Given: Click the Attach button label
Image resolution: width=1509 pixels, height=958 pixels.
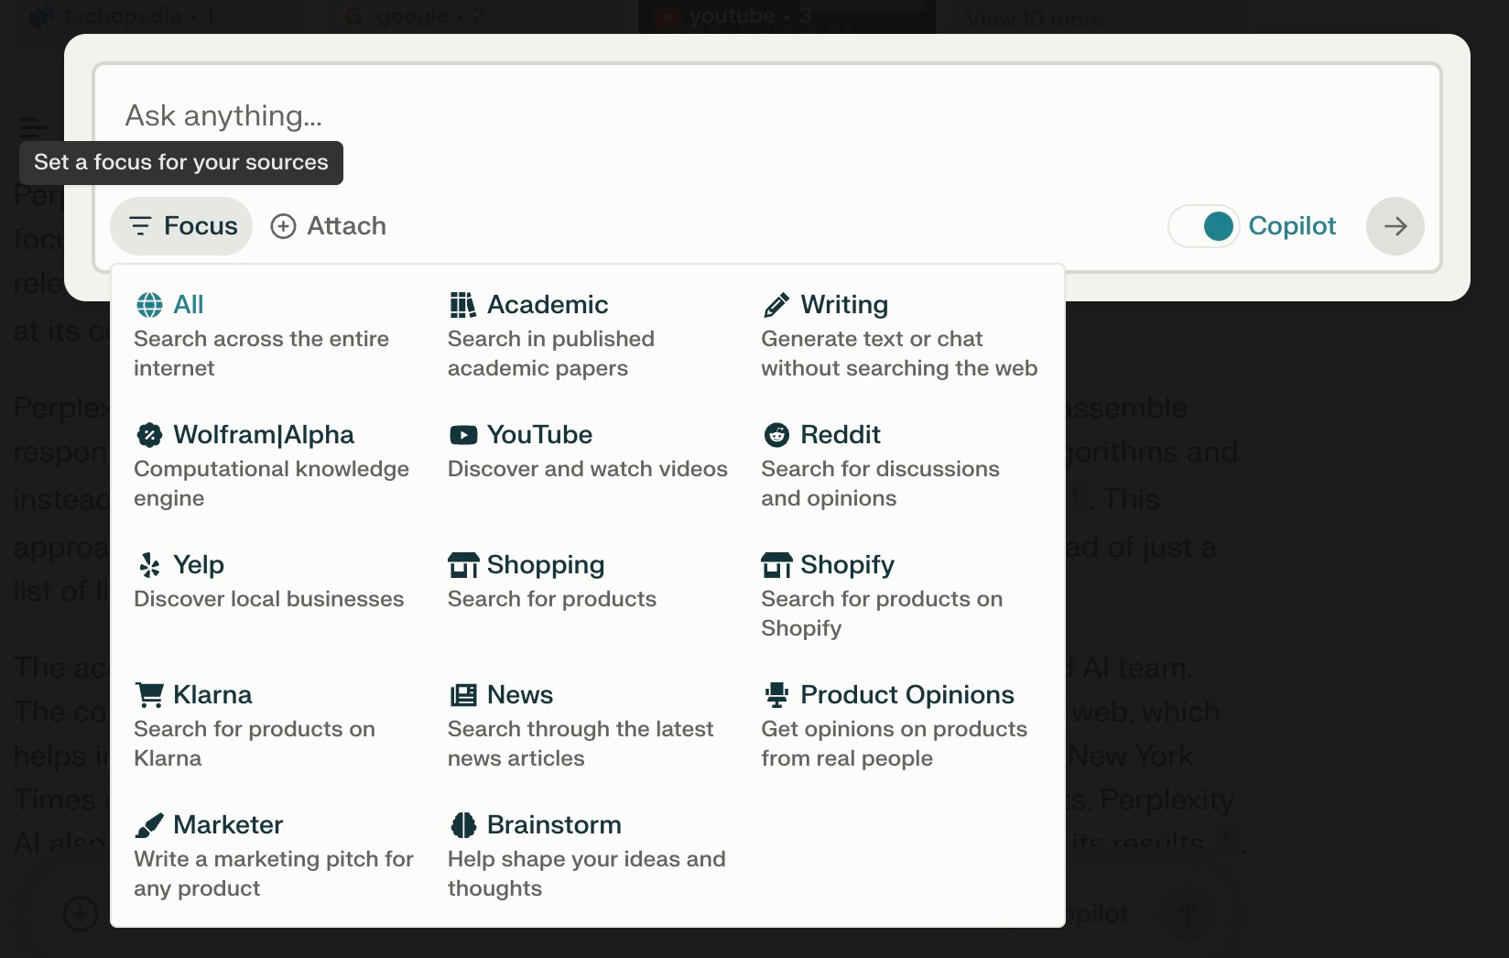Looking at the screenshot, I should tap(346, 226).
